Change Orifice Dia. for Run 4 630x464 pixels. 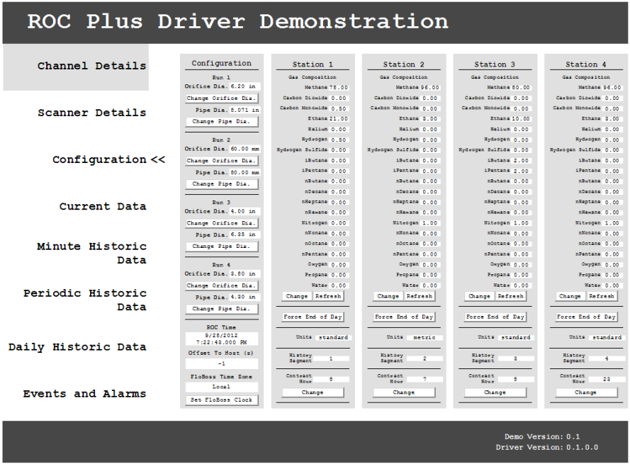(x=221, y=285)
